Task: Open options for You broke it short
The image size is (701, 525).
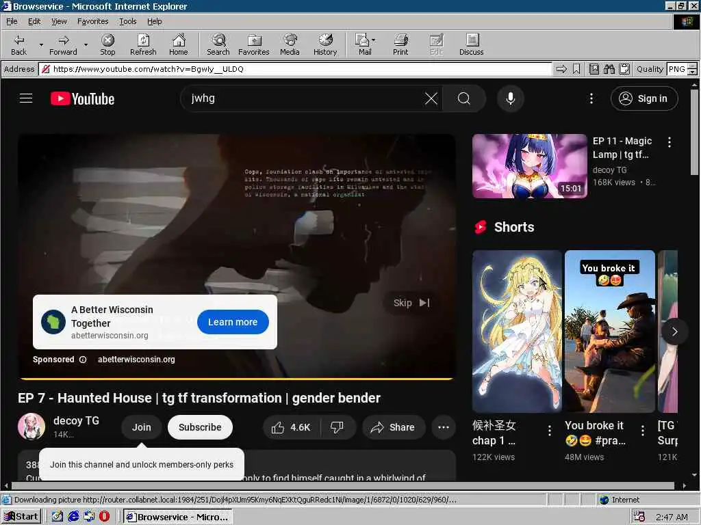Action: pyautogui.click(x=642, y=431)
